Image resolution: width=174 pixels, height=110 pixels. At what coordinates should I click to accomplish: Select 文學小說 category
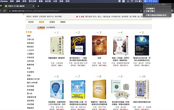pyautogui.click(x=30, y=39)
